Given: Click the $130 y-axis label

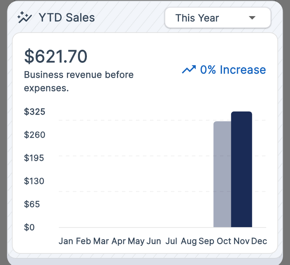Looking at the screenshot, I should coord(35,181).
